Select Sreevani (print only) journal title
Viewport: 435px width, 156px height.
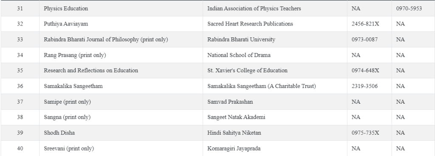click(69, 148)
